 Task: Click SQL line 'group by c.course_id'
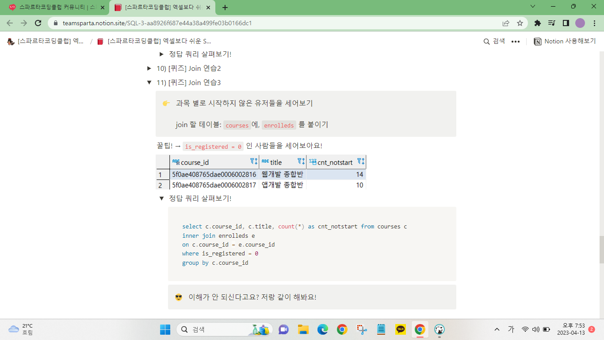(215, 263)
